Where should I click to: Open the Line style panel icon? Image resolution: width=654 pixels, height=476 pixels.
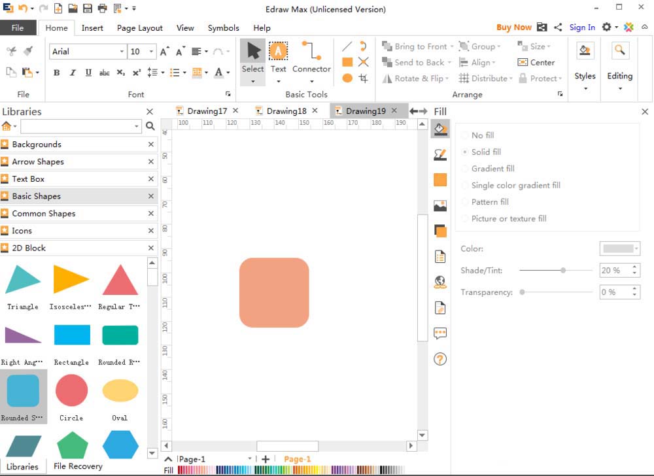[440, 154]
